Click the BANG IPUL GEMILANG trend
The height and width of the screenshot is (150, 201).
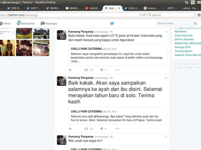click(188, 43)
